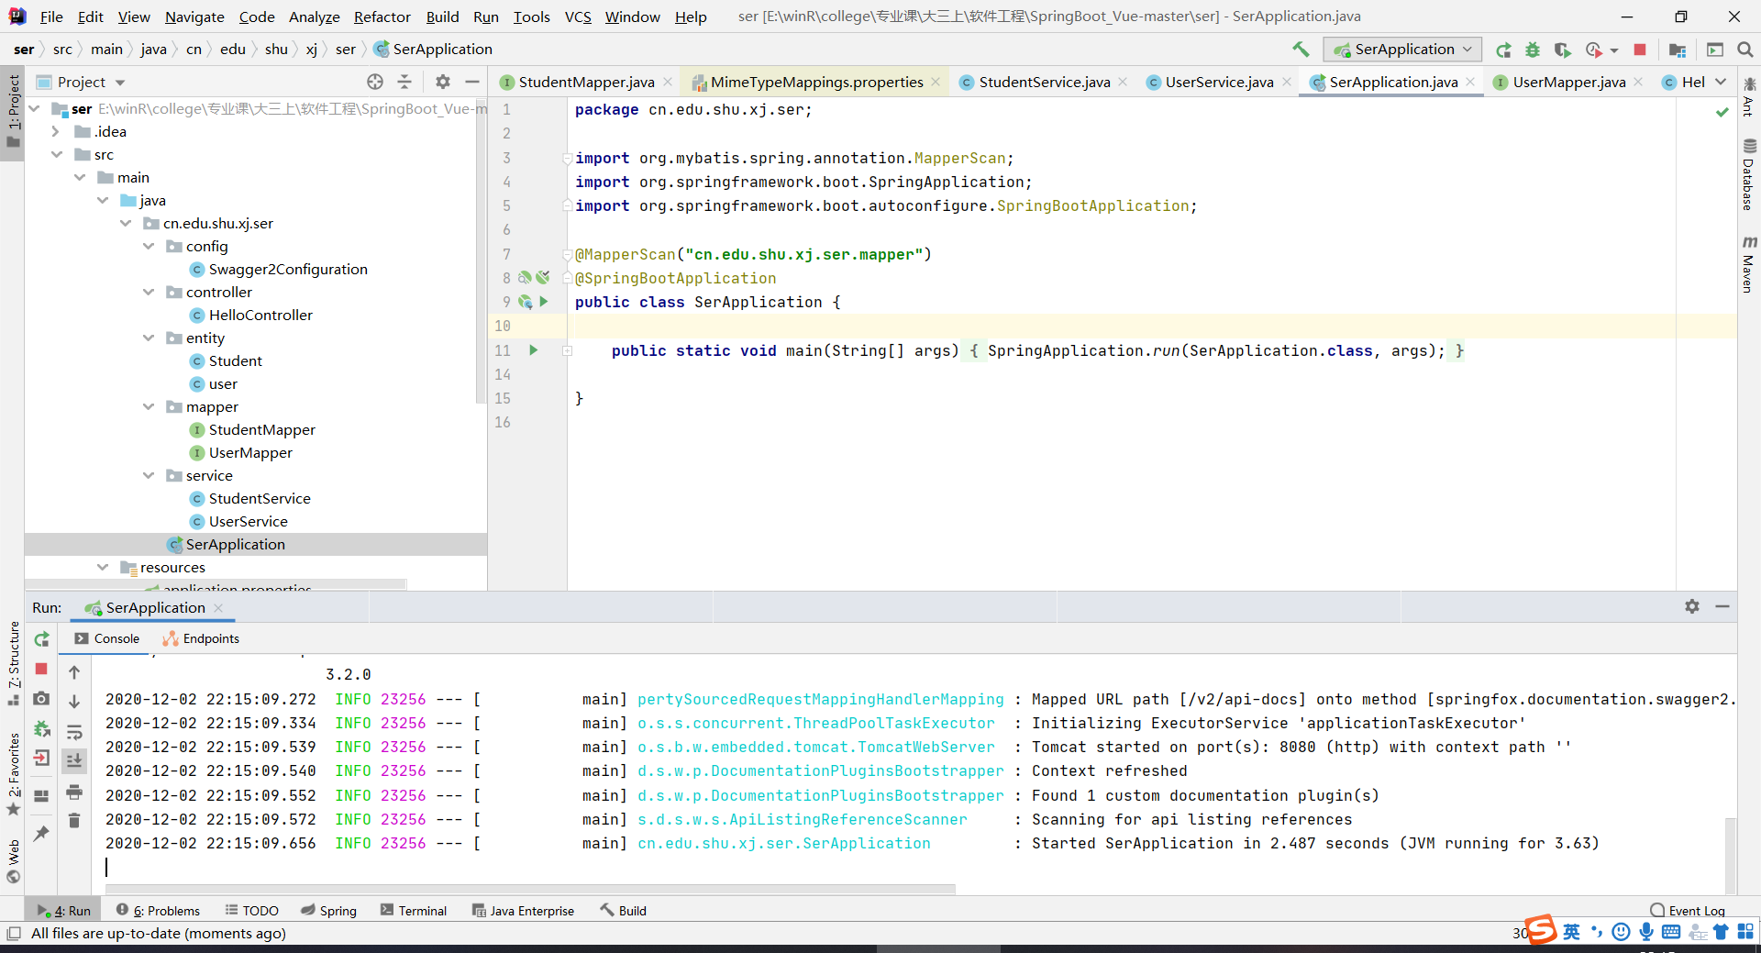Jump up the stack trace in console
This screenshot has height=953, width=1761.
point(74,672)
